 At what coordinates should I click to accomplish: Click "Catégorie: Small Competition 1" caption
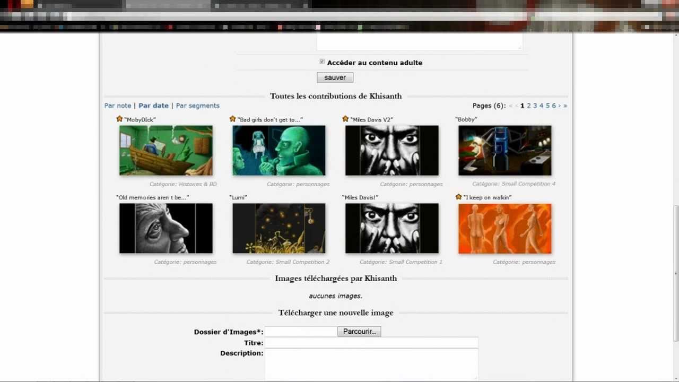pyautogui.click(x=401, y=262)
